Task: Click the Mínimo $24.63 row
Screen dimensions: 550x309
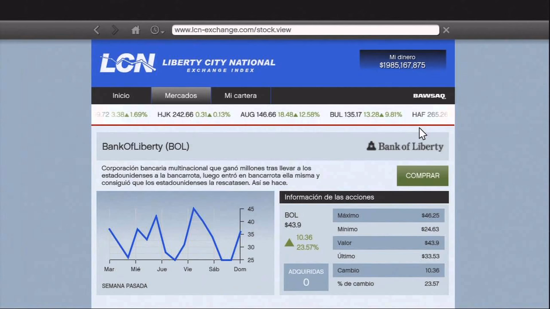Action: (388, 229)
